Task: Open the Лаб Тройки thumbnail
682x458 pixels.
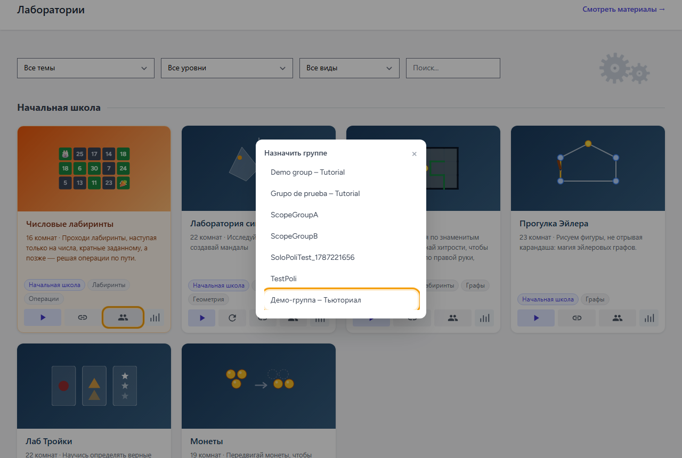Action: click(94, 386)
